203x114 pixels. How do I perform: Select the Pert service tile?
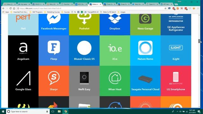(x=23, y=25)
